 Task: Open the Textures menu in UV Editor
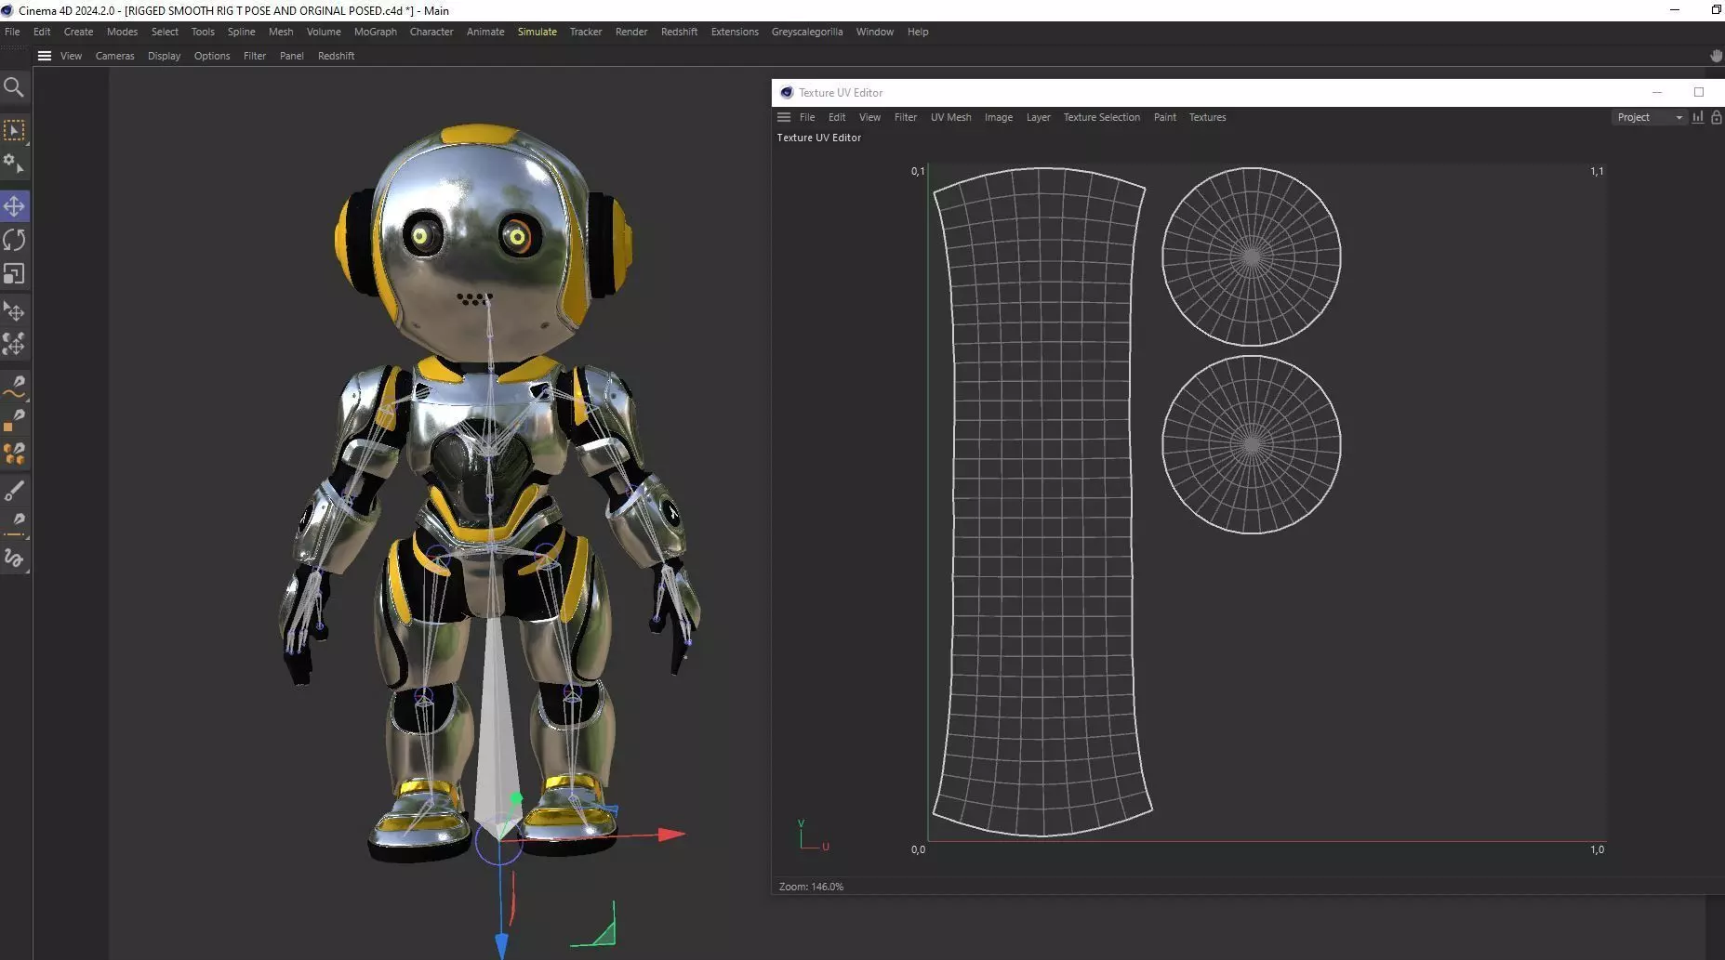[1207, 117]
